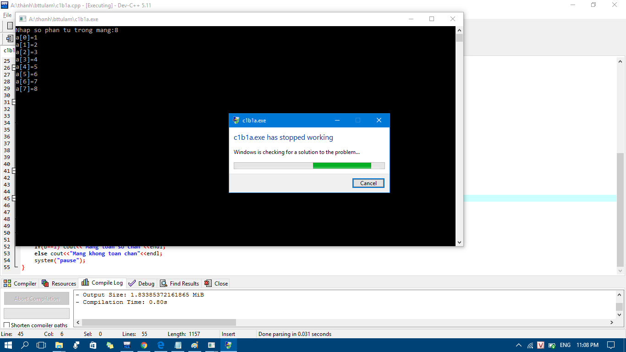The image size is (626, 352).
Task: Collapse the code fold at line 31
Action: pos(14,102)
